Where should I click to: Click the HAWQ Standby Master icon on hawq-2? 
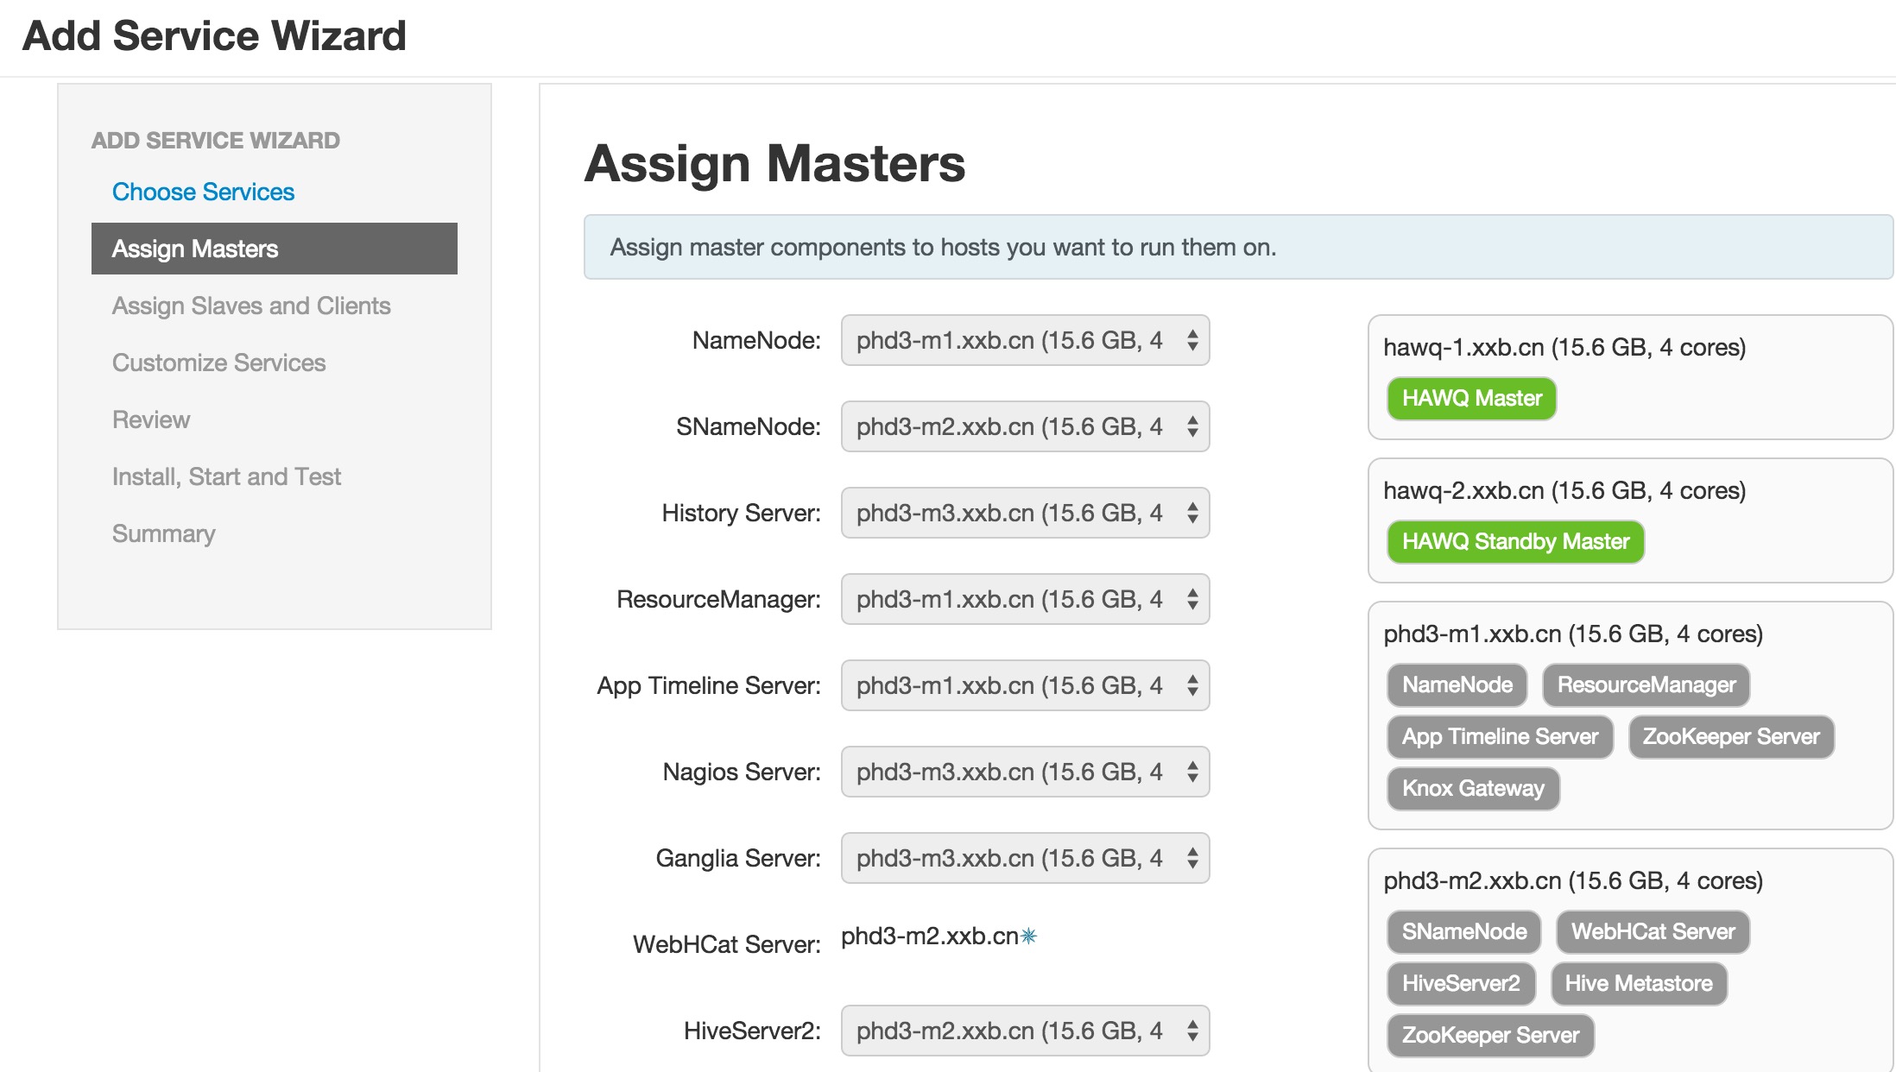click(1516, 540)
